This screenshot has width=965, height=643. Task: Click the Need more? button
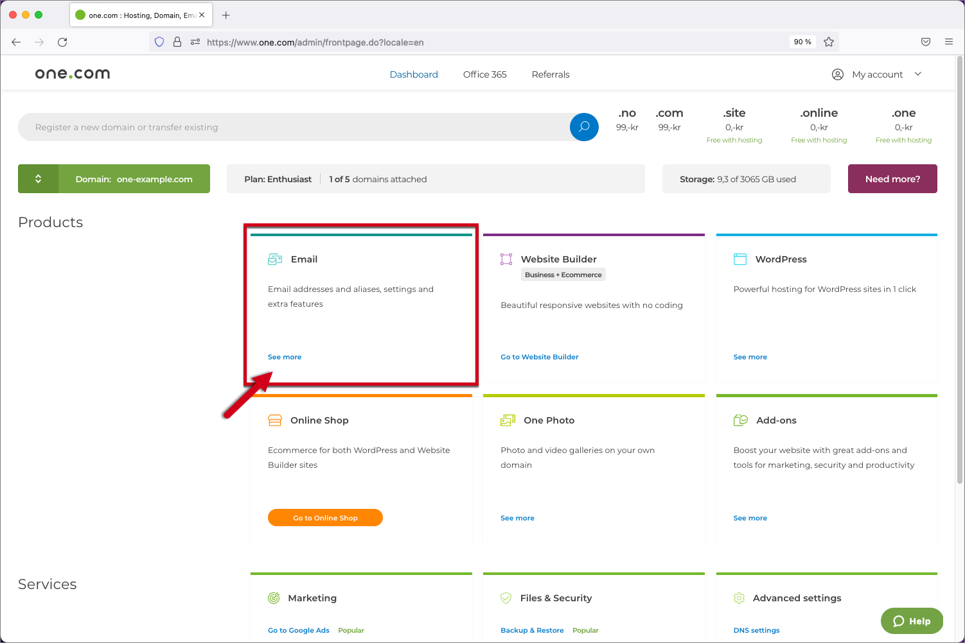(892, 179)
